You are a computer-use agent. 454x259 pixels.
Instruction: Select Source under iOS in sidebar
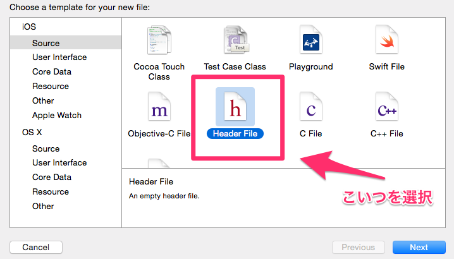pos(66,43)
